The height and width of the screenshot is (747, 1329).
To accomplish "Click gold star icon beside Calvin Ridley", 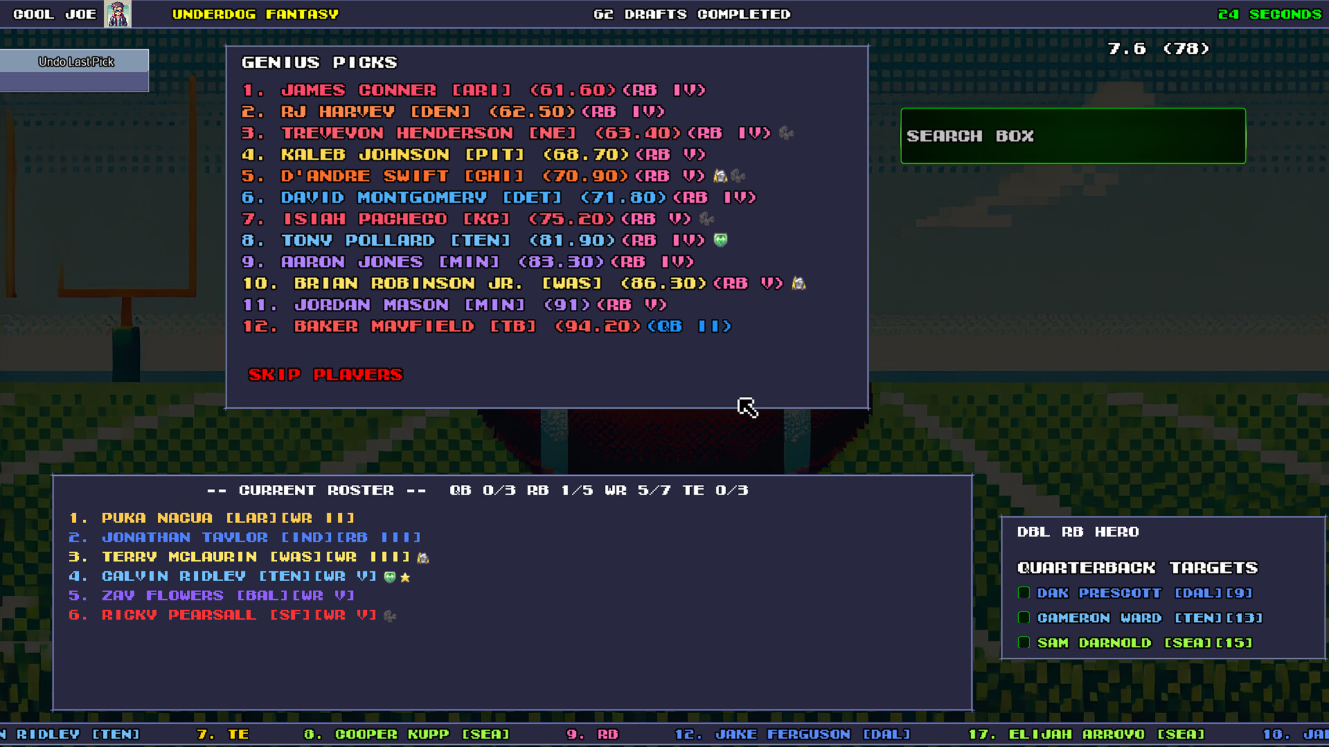I will click(x=406, y=577).
